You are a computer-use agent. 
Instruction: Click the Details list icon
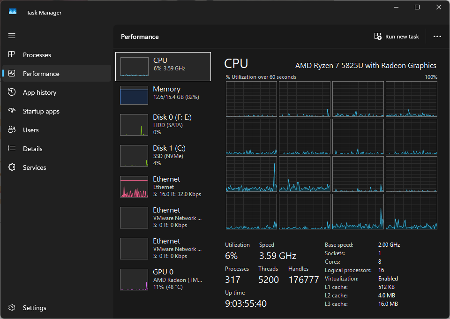12,148
